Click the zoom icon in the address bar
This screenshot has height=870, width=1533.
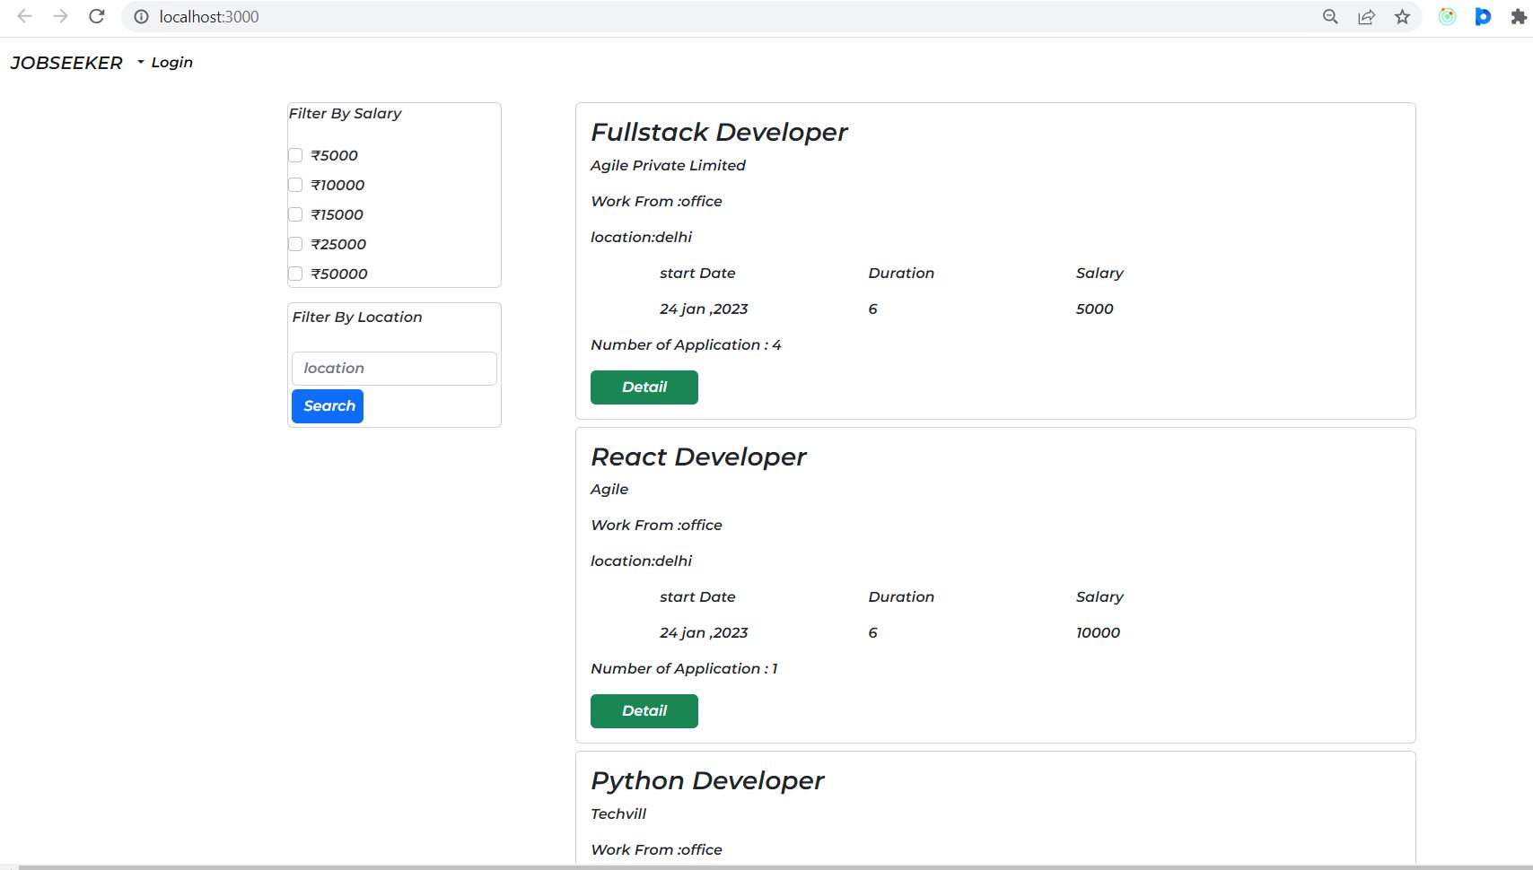point(1330,16)
